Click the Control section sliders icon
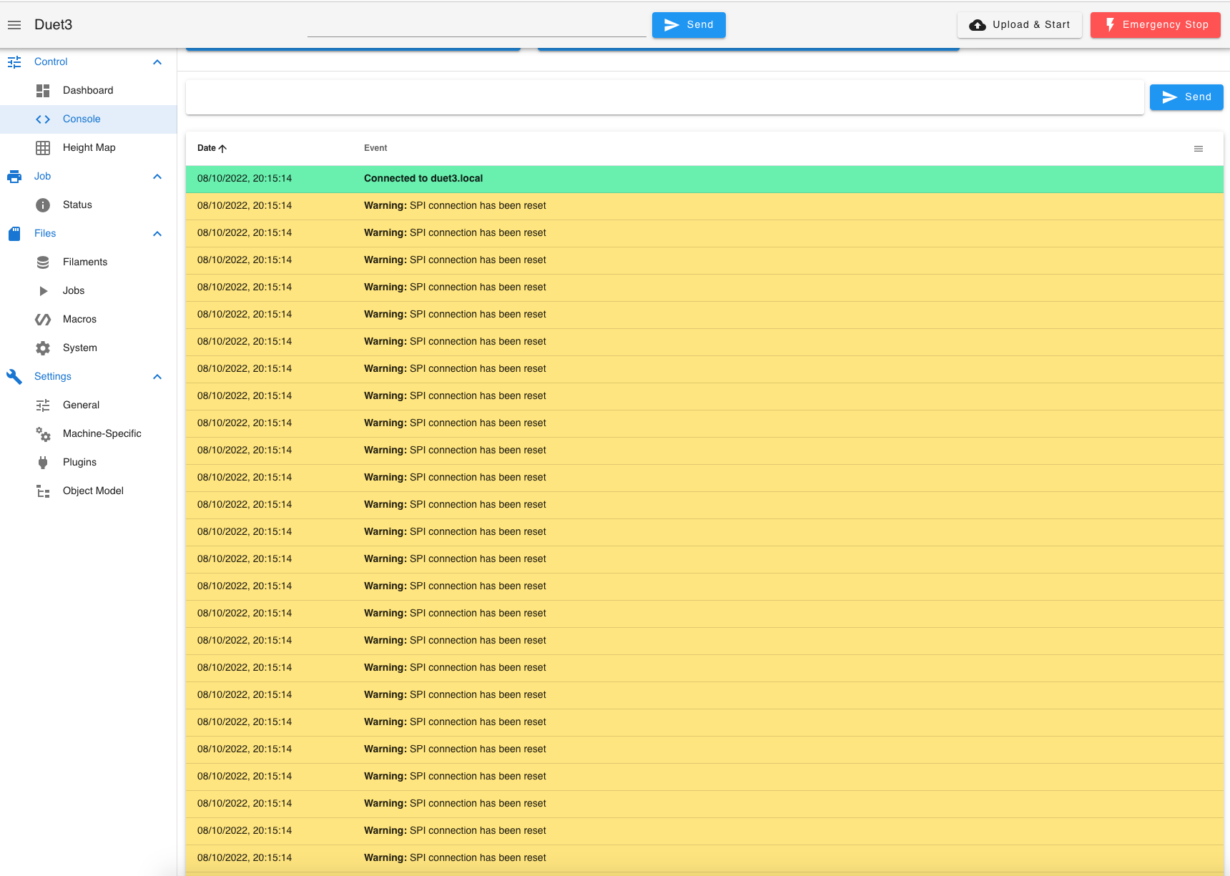 click(14, 62)
